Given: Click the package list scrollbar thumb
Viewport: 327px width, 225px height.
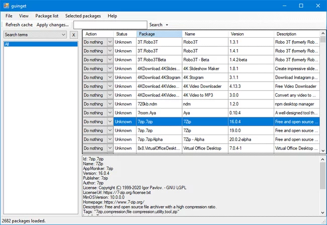Looking at the screenshot, I should [323, 39].
